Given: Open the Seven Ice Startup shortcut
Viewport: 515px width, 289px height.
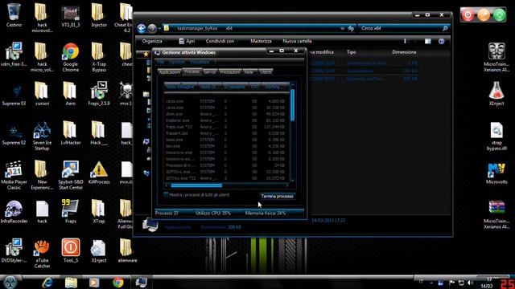Looking at the screenshot, I should (x=42, y=136).
